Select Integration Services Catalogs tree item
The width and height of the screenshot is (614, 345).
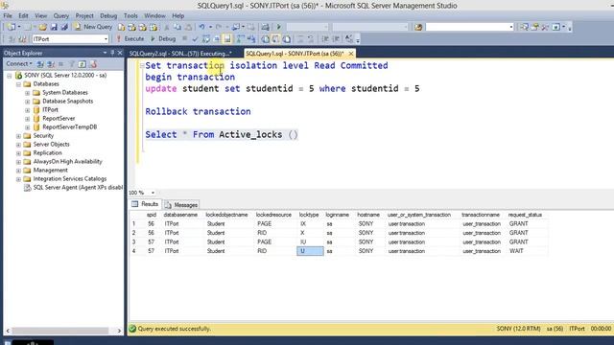[70, 179]
